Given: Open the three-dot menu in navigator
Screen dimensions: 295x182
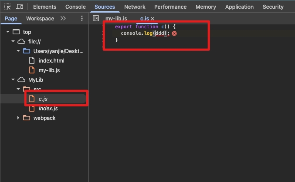Looking at the screenshot, I should coord(82,19).
